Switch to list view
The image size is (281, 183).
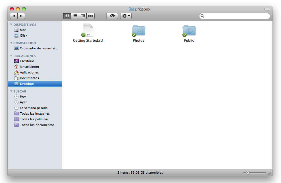click(75, 16)
